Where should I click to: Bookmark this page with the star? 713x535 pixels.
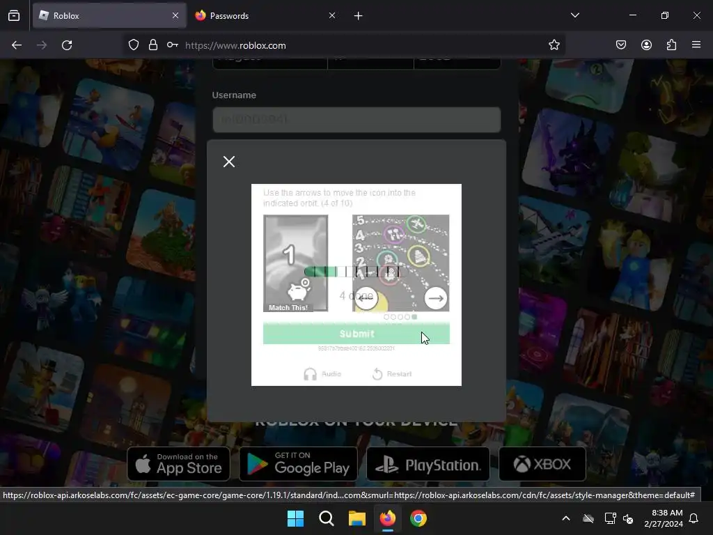click(554, 45)
